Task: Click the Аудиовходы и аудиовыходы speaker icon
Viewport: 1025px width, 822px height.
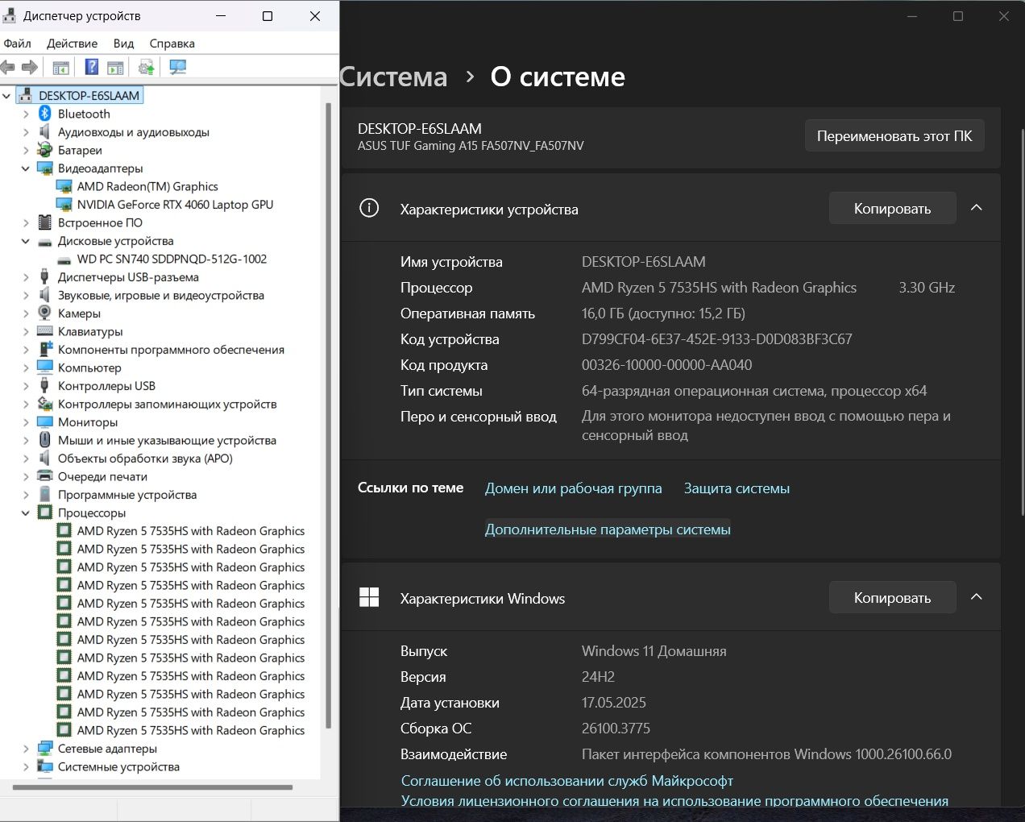Action: (45, 132)
